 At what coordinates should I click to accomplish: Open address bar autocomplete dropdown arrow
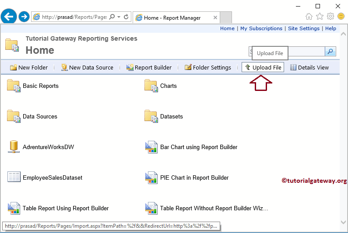pos(119,17)
